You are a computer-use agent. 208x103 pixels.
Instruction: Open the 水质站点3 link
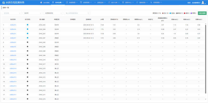[13, 25]
